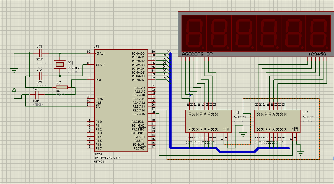Select capacitor C2 symbol
334x184 pixels.
(41, 76)
